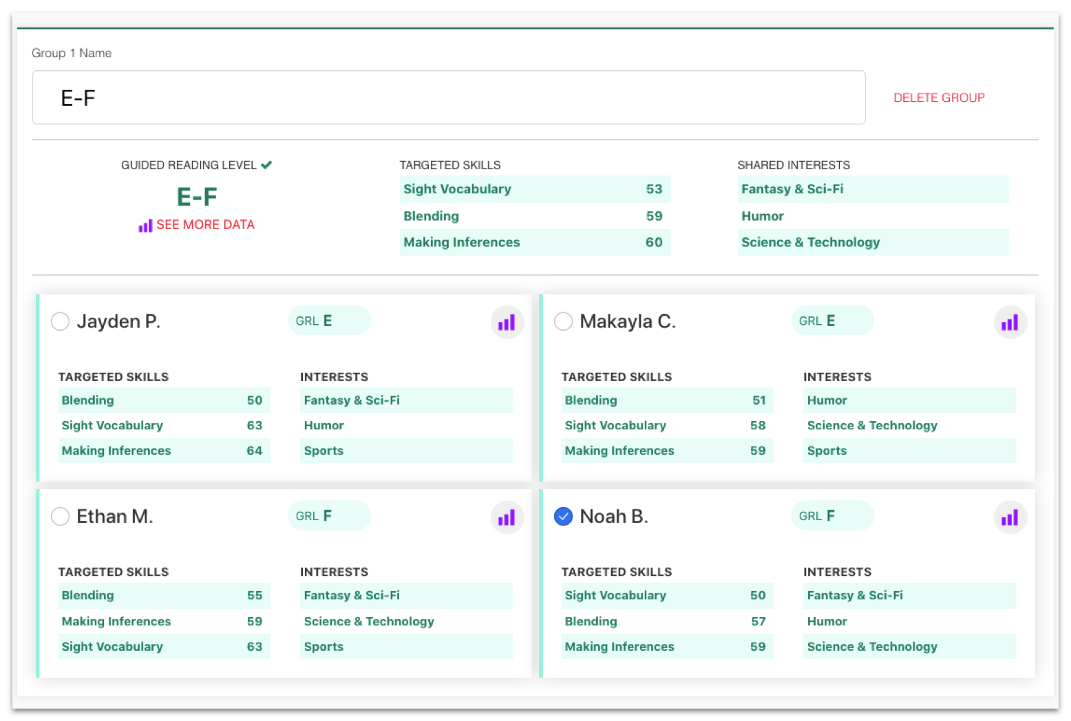This screenshot has height=721, width=1071.
Task: Open Jayden P.'s data chart icon
Action: click(507, 323)
